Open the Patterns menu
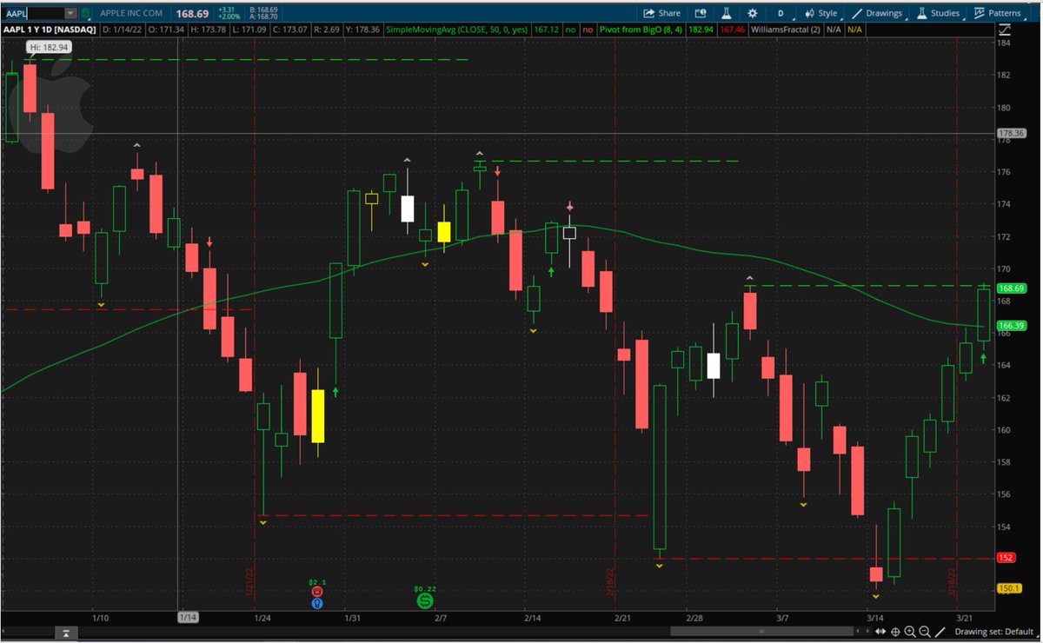The image size is (1043, 643). (x=997, y=13)
